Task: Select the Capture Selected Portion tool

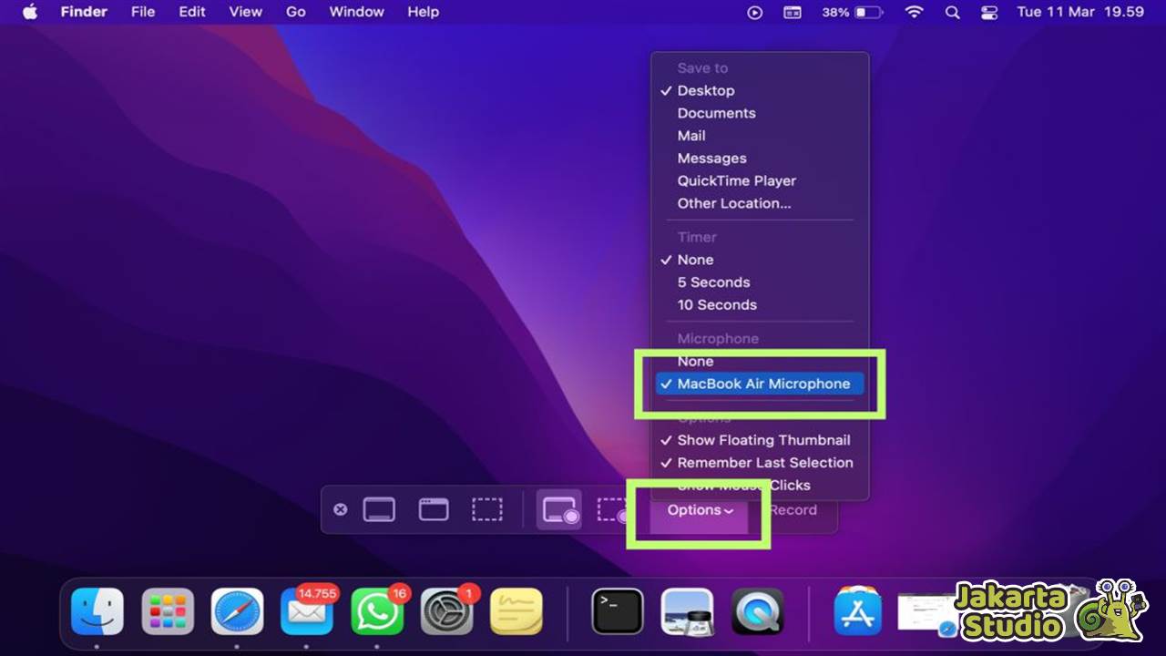Action: (486, 508)
